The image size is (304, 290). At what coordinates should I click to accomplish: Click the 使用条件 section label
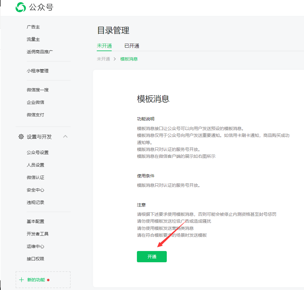(x=146, y=176)
